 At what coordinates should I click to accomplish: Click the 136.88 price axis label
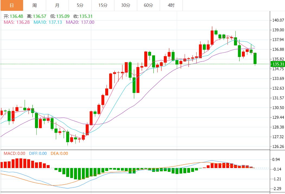tap(278, 49)
